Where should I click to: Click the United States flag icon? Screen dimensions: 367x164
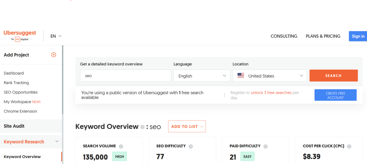[x=240, y=76]
